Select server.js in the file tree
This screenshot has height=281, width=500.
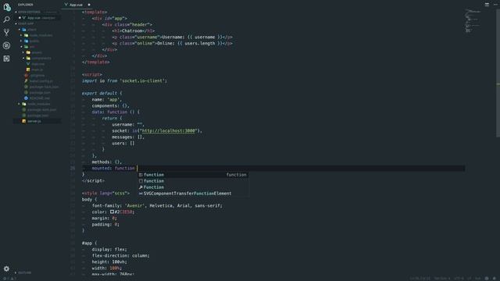point(34,121)
